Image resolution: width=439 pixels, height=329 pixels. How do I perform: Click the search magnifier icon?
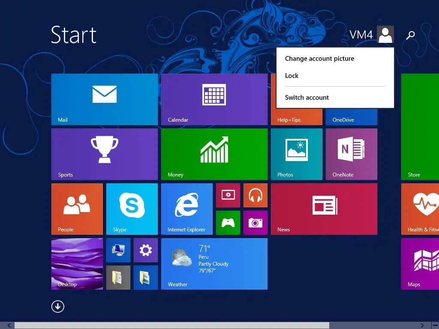pos(410,35)
